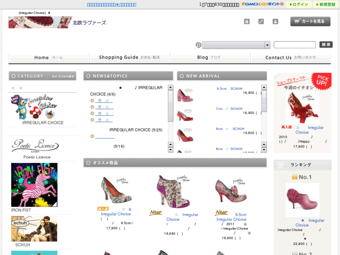Select the Poetic Licence category logo
The width and height of the screenshot is (340, 255).
coord(35,146)
